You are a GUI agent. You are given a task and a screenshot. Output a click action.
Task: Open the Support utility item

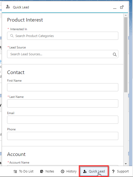(120, 171)
